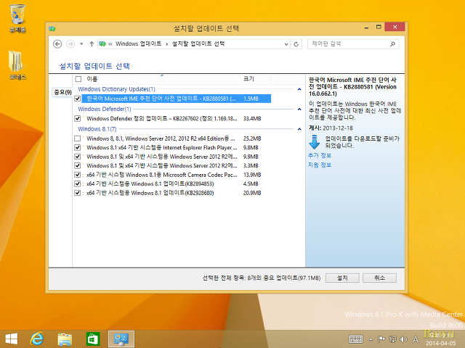Viewport: 465px width, 348px height.
Task: Toggle the select-all checkbox beside 이름
Action: tap(78, 79)
